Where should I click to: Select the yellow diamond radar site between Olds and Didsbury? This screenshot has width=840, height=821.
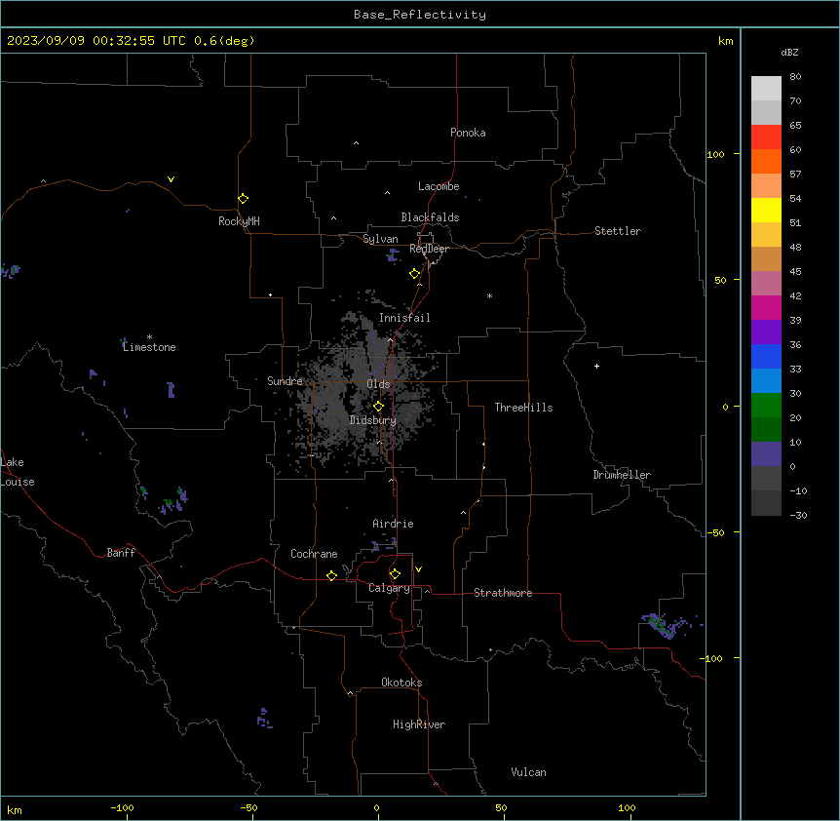[x=378, y=407]
